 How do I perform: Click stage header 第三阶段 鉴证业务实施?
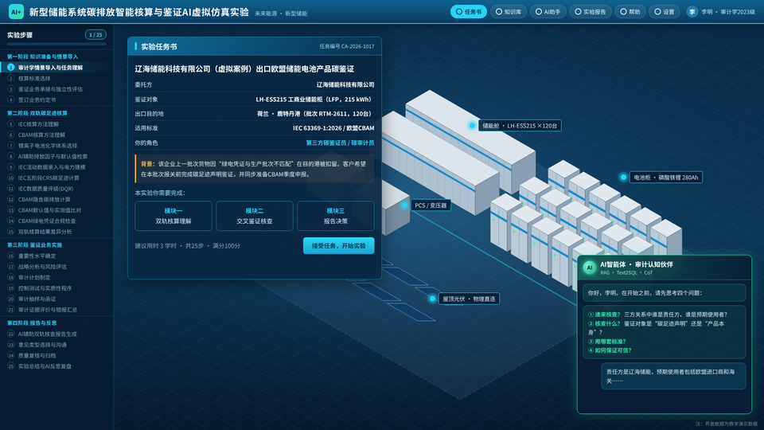pyautogui.click(x=34, y=244)
